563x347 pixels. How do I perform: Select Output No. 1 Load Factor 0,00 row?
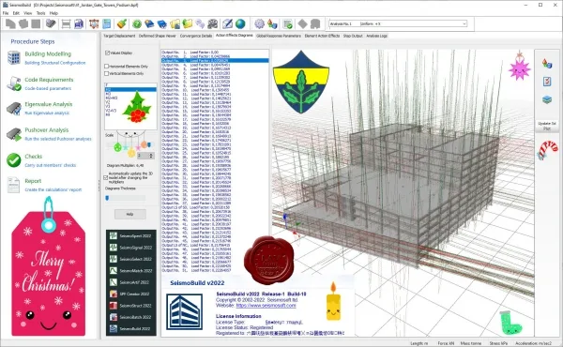point(215,52)
